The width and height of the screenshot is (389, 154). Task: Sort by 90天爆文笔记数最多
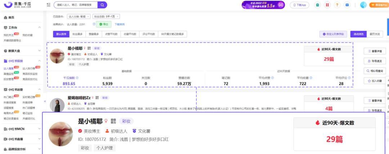173,34
